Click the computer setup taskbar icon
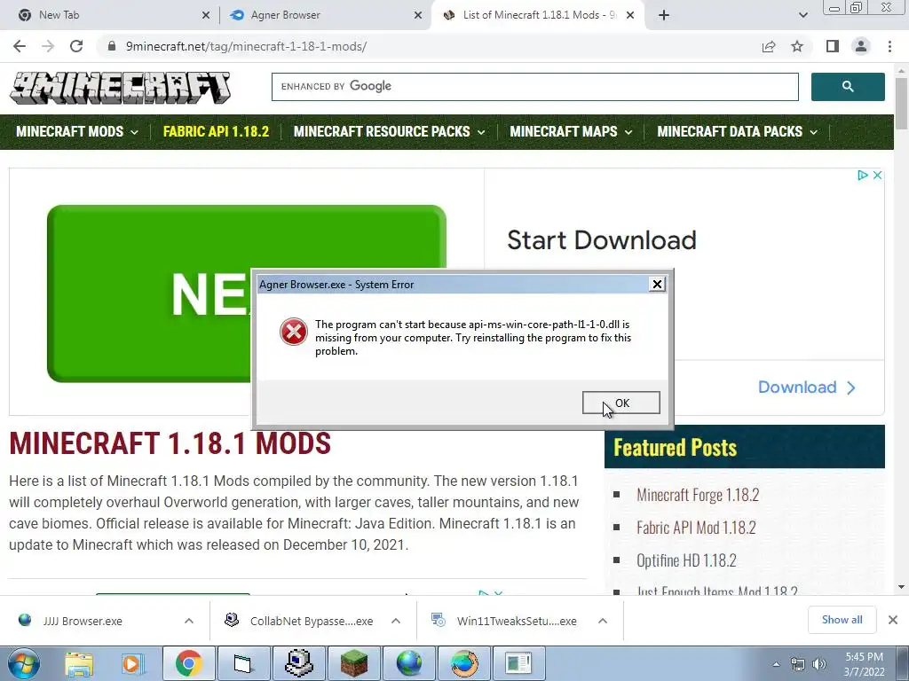This screenshot has width=909, height=681. coord(298,663)
